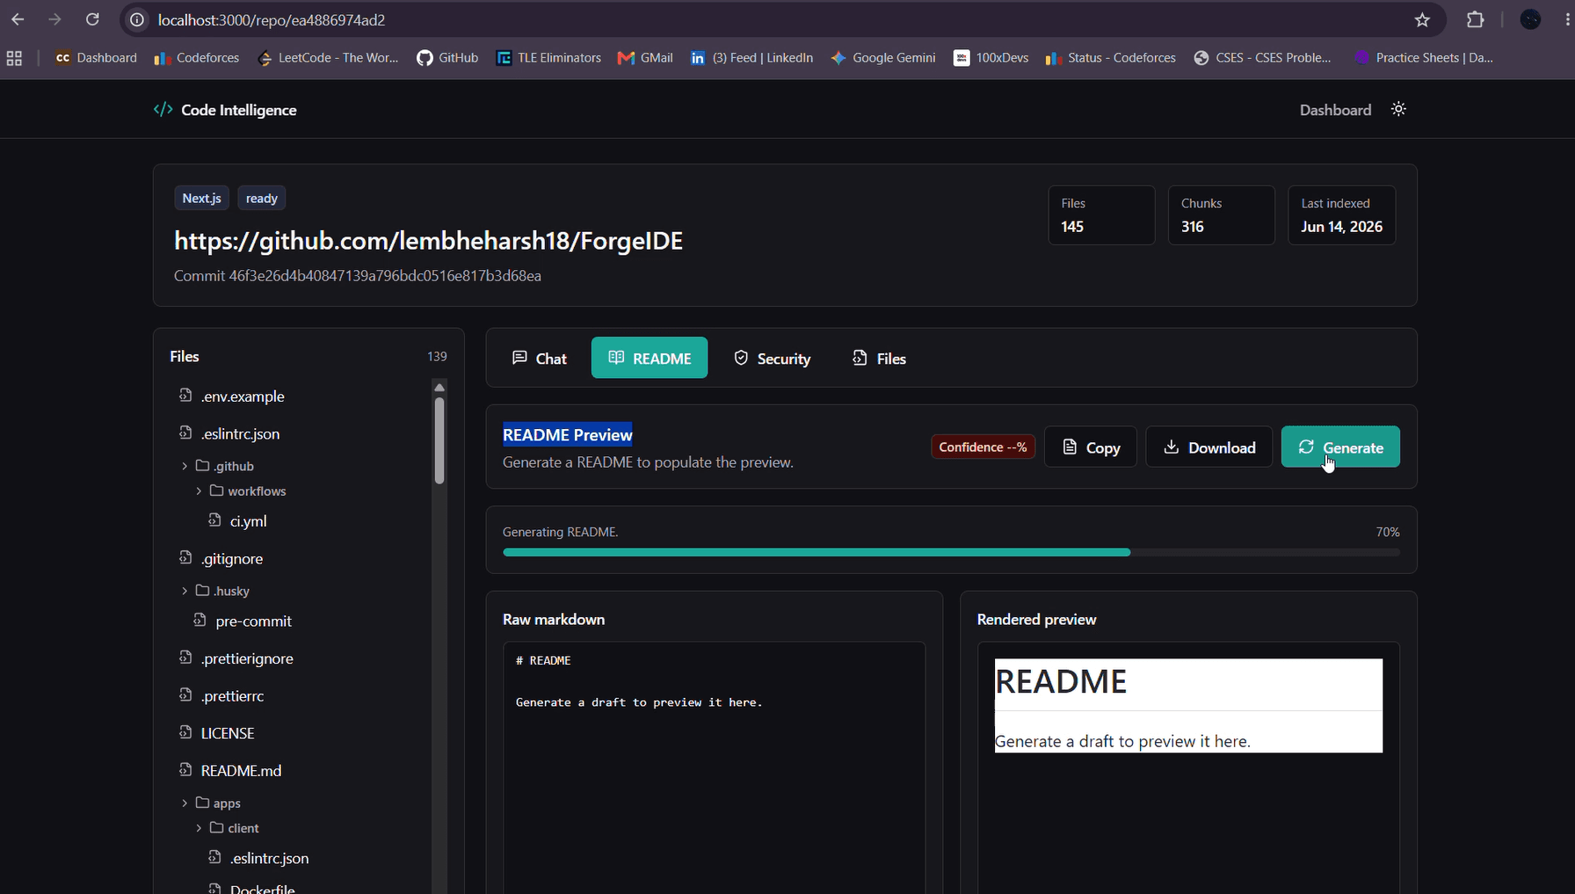
Task: Click the file list scrollbar thumb
Action: [439, 440]
